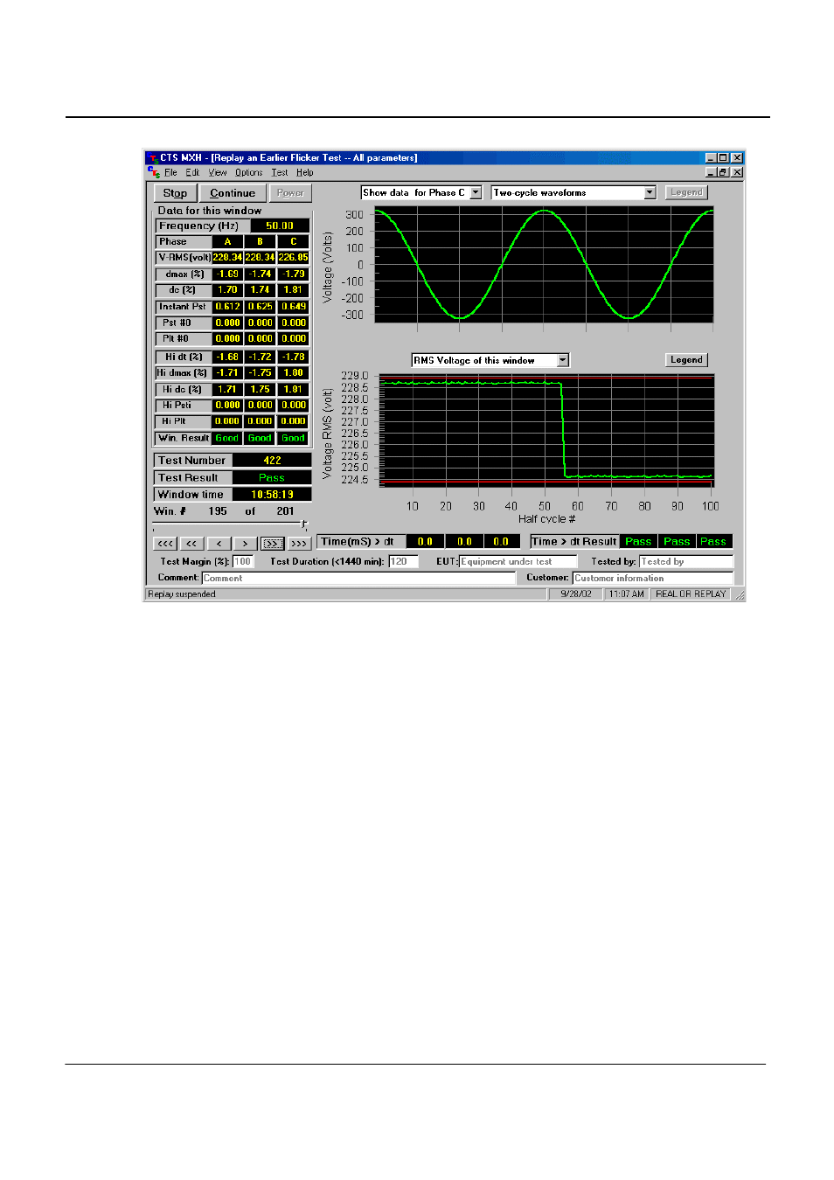Click the EUT 'Equipment under test' field

(518, 561)
